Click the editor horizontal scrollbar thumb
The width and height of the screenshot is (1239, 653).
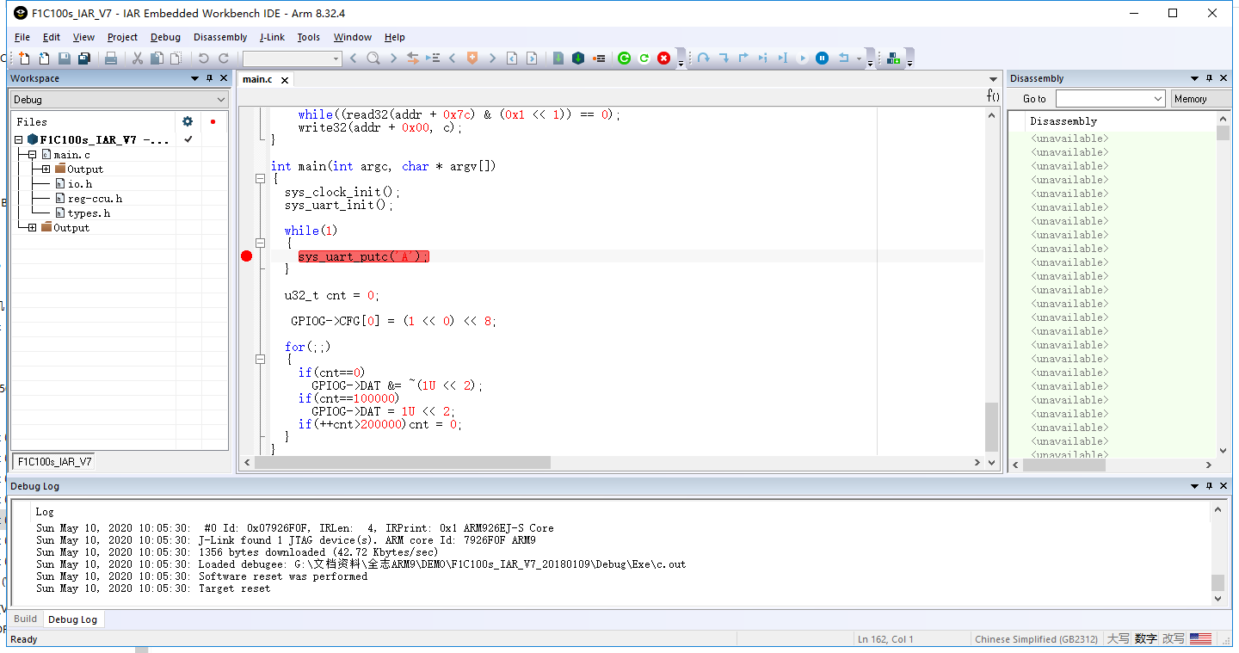pyautogui.click(x=403, y=463)
